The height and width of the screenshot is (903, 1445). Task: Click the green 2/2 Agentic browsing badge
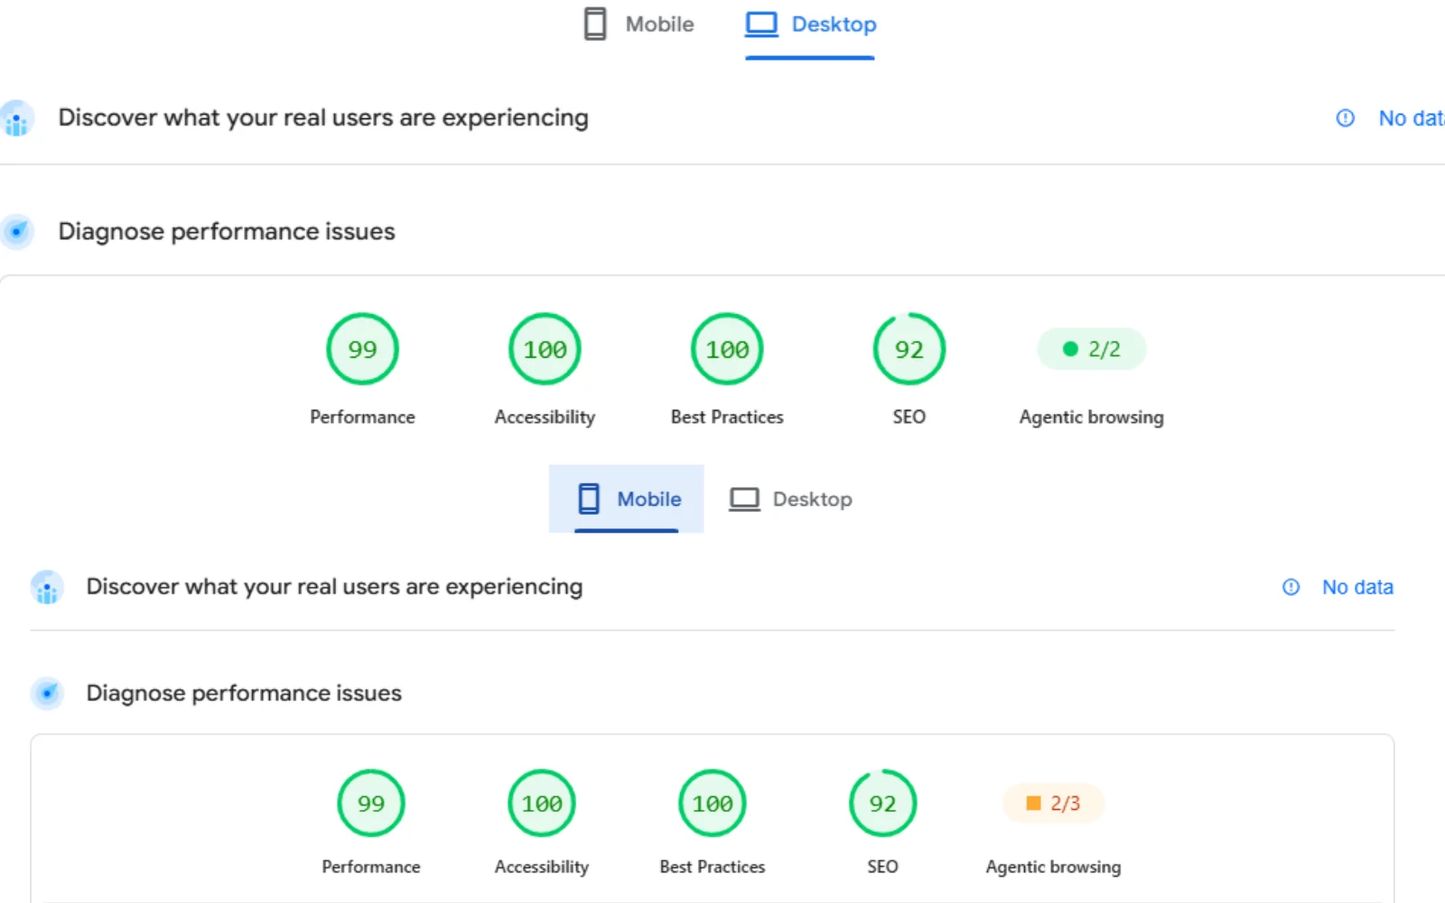[1092, 349]
